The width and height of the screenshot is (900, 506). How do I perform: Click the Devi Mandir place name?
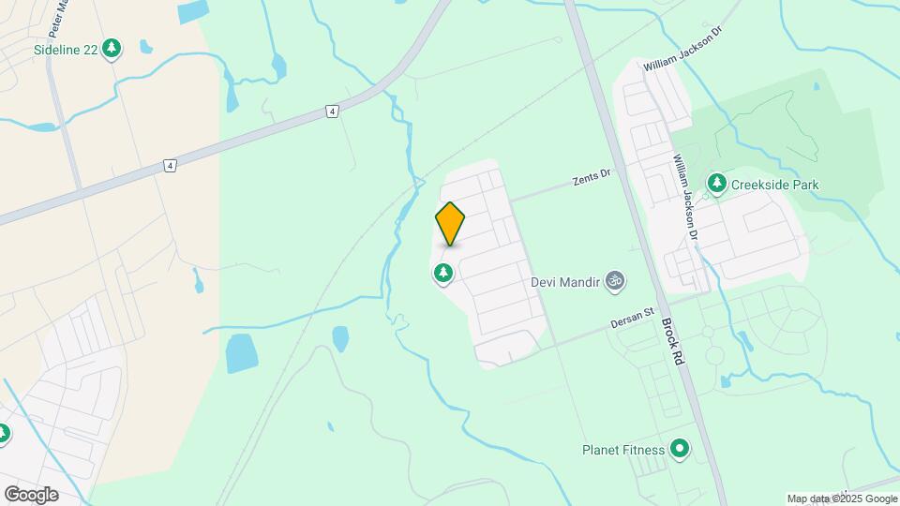565,282
